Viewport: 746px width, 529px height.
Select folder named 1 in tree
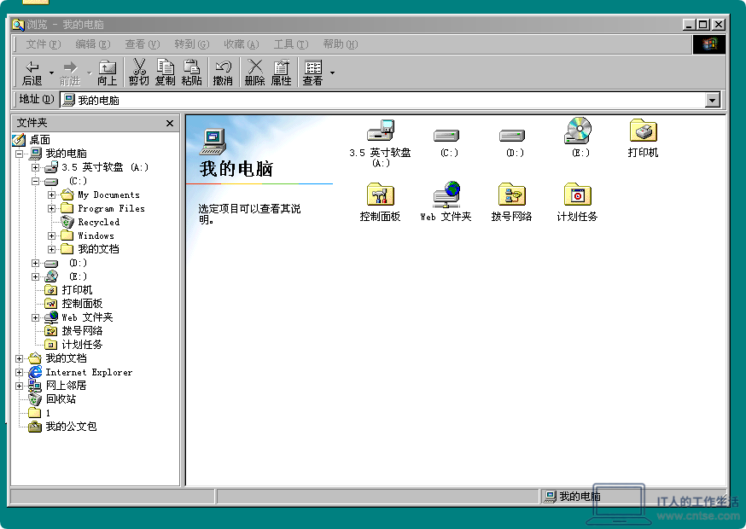coord(48,413)
